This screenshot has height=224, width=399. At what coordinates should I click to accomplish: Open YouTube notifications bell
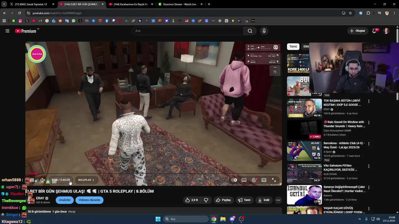point(375,31)
